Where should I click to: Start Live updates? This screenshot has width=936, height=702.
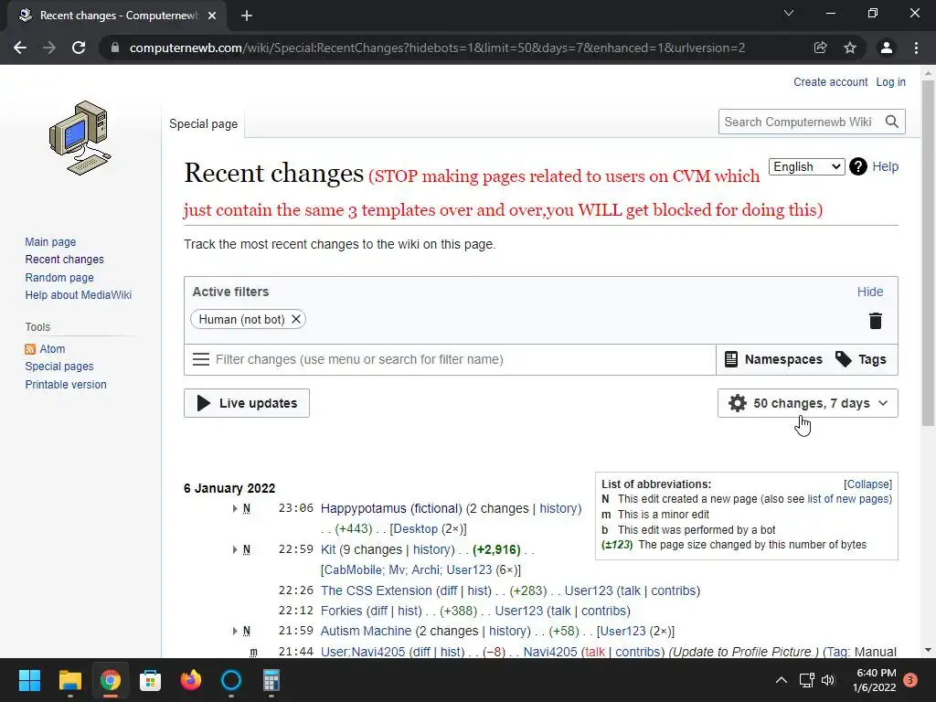pyautogui.click(x=247, y=403)
